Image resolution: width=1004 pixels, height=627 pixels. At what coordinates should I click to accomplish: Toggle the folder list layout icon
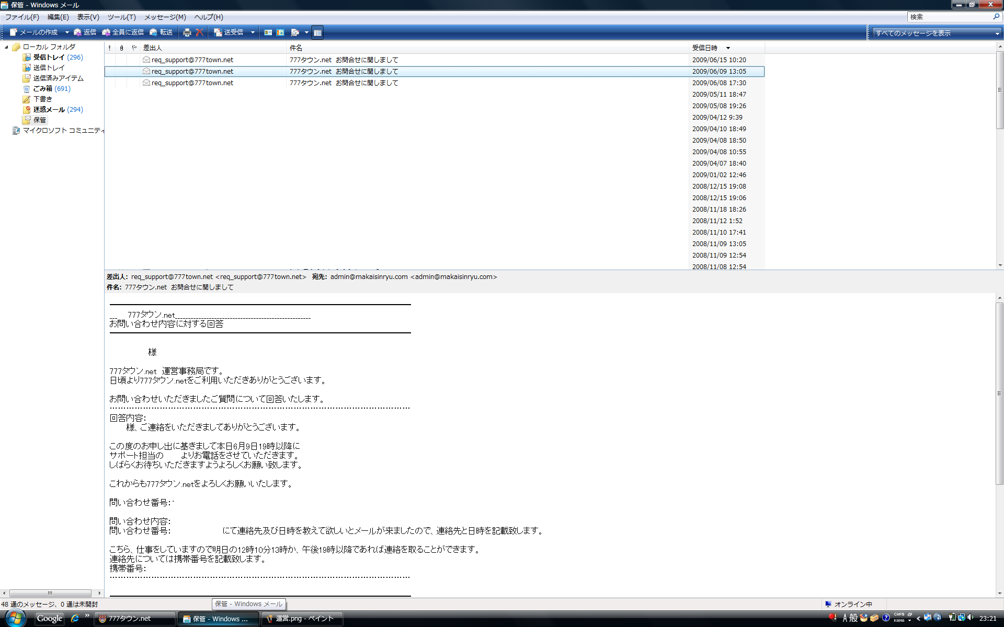317,32
